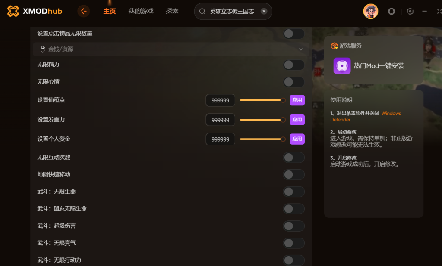Switch on 无限互动次数
The width and height of the screenshot is (442, 266).
pyautogui.click(x=294, y=158)
